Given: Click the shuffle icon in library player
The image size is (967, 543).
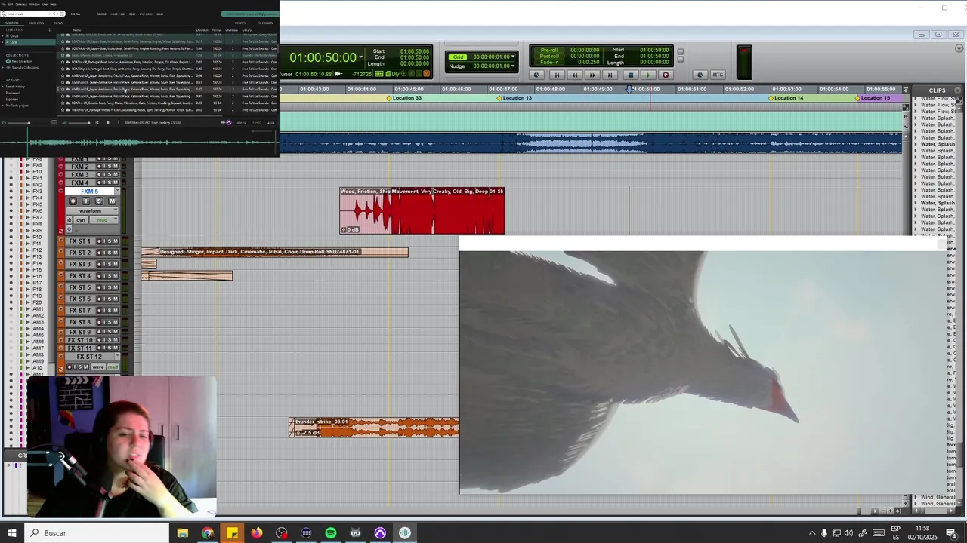Looking at the screenshot, I should (97, 122).
